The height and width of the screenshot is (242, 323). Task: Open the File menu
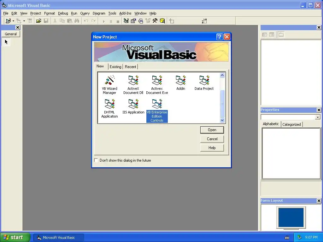click(x=6, y=13)
